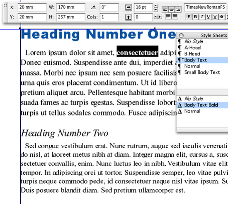
Task: Toggle Bold type style button
Action: pos(195,17)
